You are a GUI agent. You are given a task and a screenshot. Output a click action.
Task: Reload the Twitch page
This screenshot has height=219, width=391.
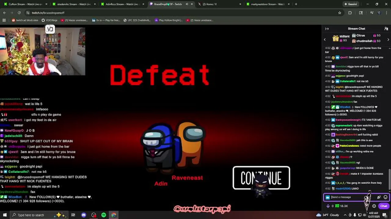pos(19,13)
